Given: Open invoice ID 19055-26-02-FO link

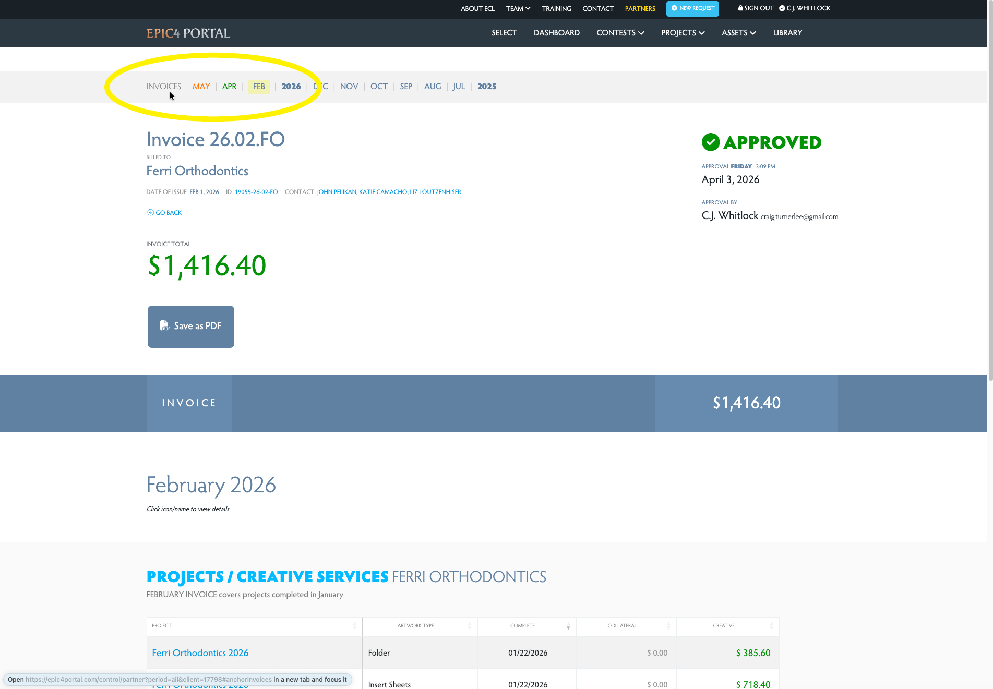Looking at the screenshot, I should 256,192.
